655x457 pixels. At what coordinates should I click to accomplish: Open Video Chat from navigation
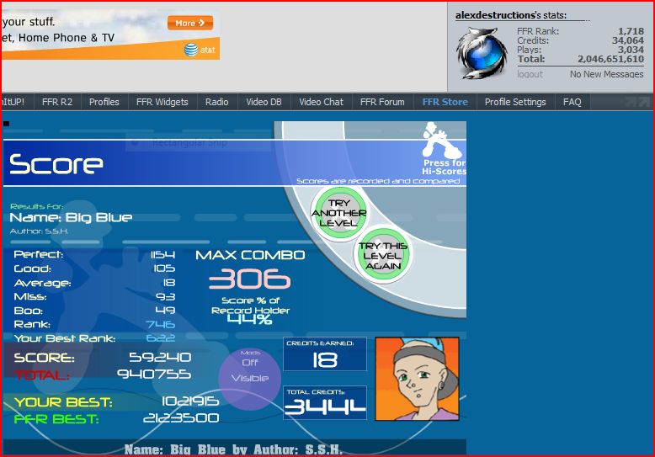[x=322, y=102]
